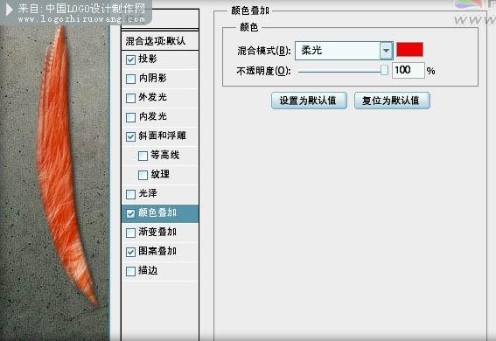This screenshot has height=341, width=496.
Task: Select the 描边 stroke style entry
Action: point(160,271)
